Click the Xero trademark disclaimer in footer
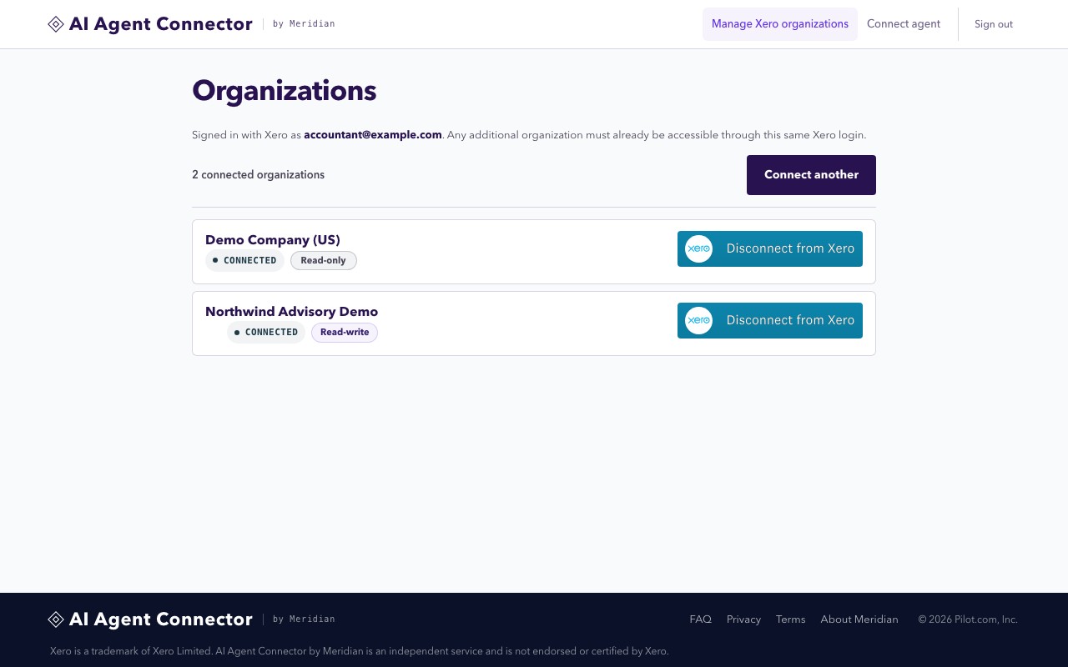This screenshot has width=1068, height=667. pyautogui.click(x=360, y=651)
